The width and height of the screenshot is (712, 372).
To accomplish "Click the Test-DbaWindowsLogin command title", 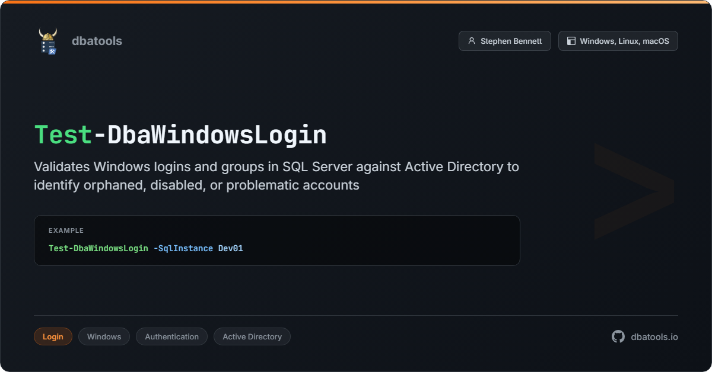I will coord(180,135).
